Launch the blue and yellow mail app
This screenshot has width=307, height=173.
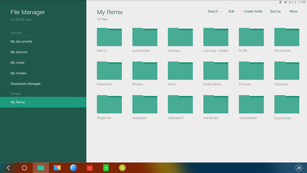[57, 168]
